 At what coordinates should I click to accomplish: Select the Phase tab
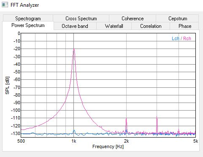pyautogui.click(x=185, y=26)
